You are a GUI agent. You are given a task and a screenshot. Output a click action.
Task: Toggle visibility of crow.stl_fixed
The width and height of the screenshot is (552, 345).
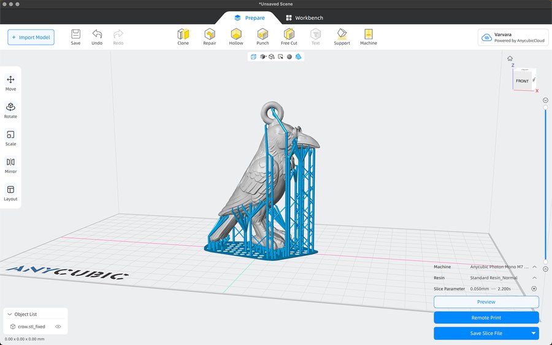[58, 327]
